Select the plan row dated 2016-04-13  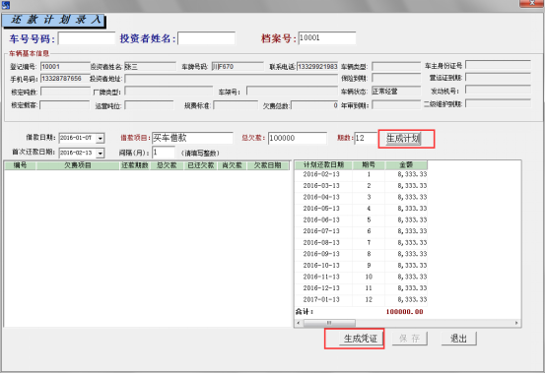[x=361, y=197]
